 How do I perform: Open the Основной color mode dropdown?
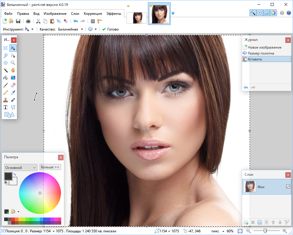(21, 167)
